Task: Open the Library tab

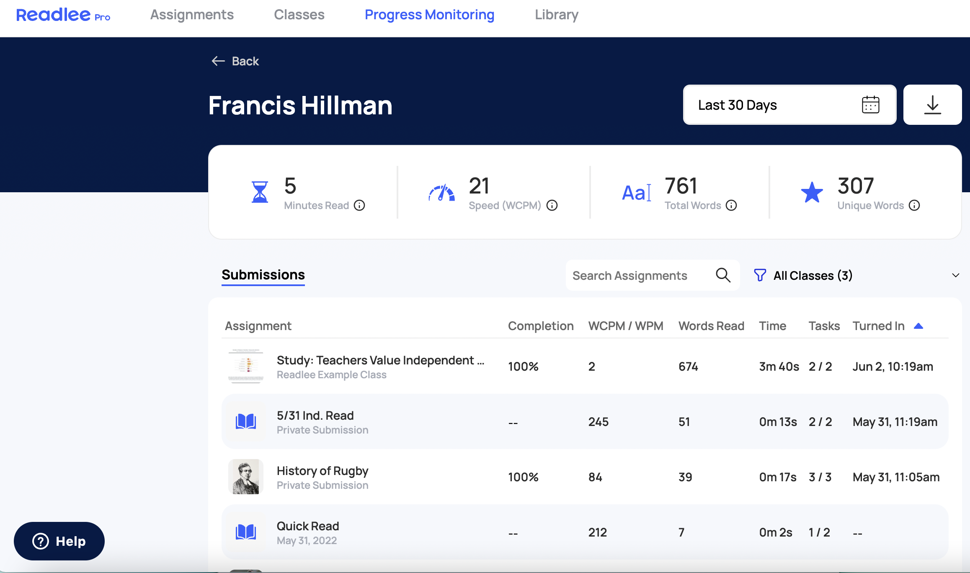Action: click(557, 15)
